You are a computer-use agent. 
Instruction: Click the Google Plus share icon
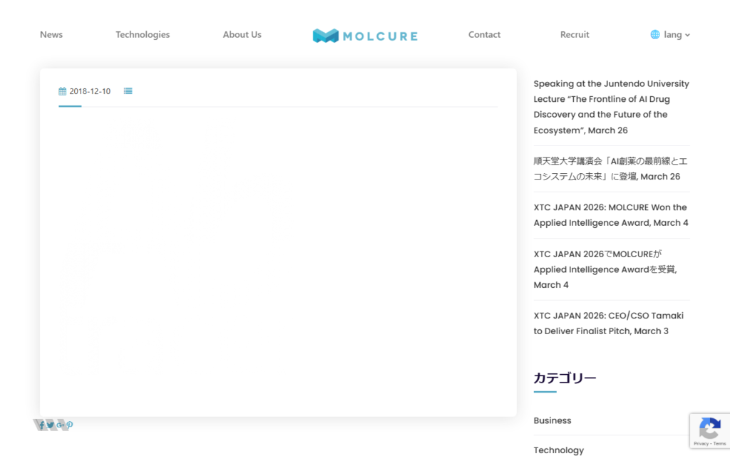(61, 425)
